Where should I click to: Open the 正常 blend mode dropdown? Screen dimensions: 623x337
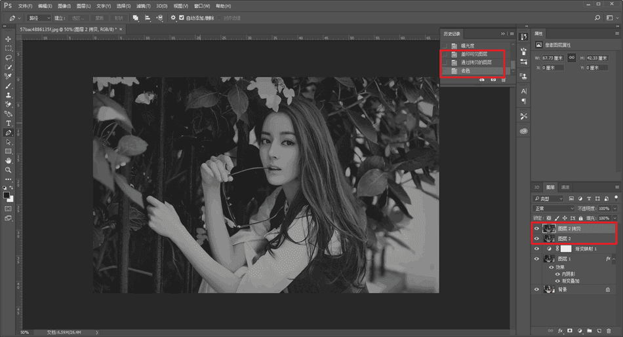(554, 208)
